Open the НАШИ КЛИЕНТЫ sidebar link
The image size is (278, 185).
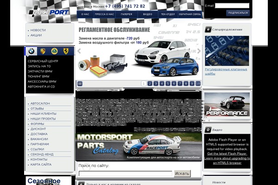click(x=43, y=114)
